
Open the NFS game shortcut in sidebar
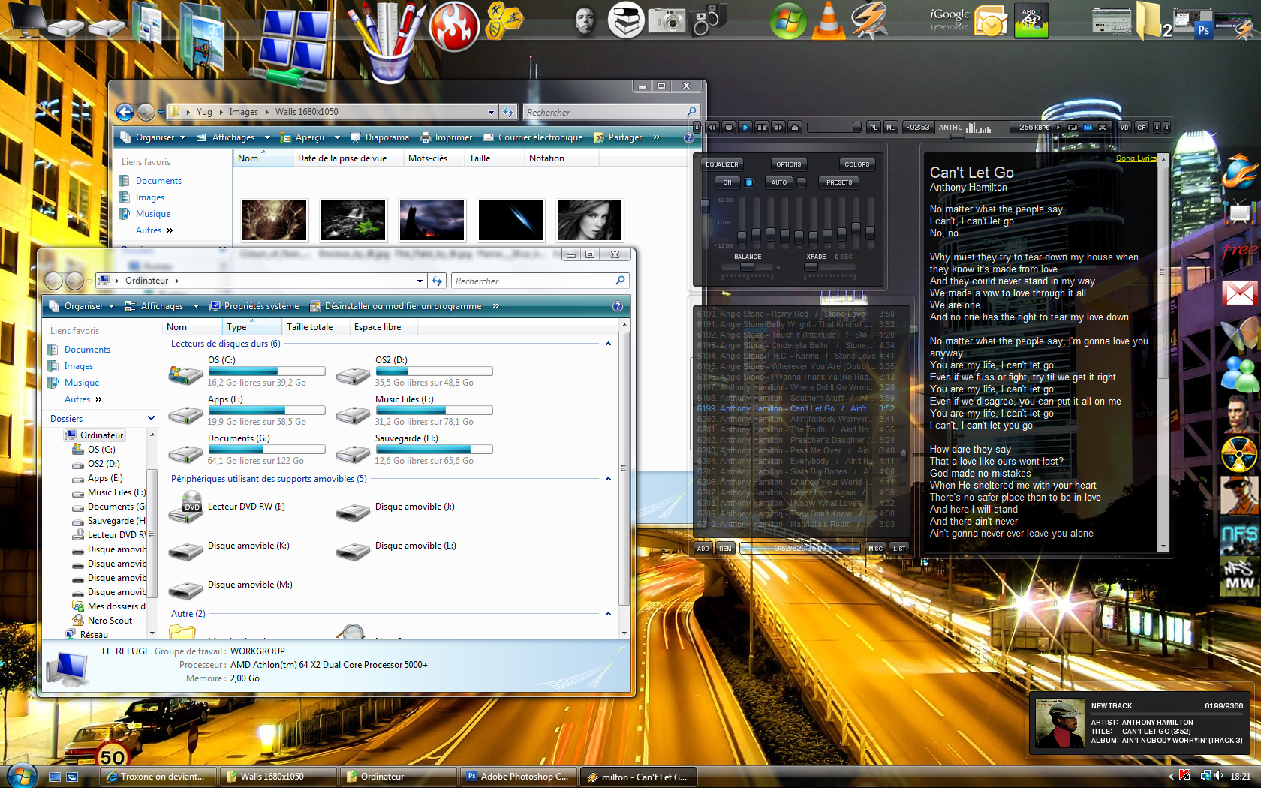(x=1239, y=535)
